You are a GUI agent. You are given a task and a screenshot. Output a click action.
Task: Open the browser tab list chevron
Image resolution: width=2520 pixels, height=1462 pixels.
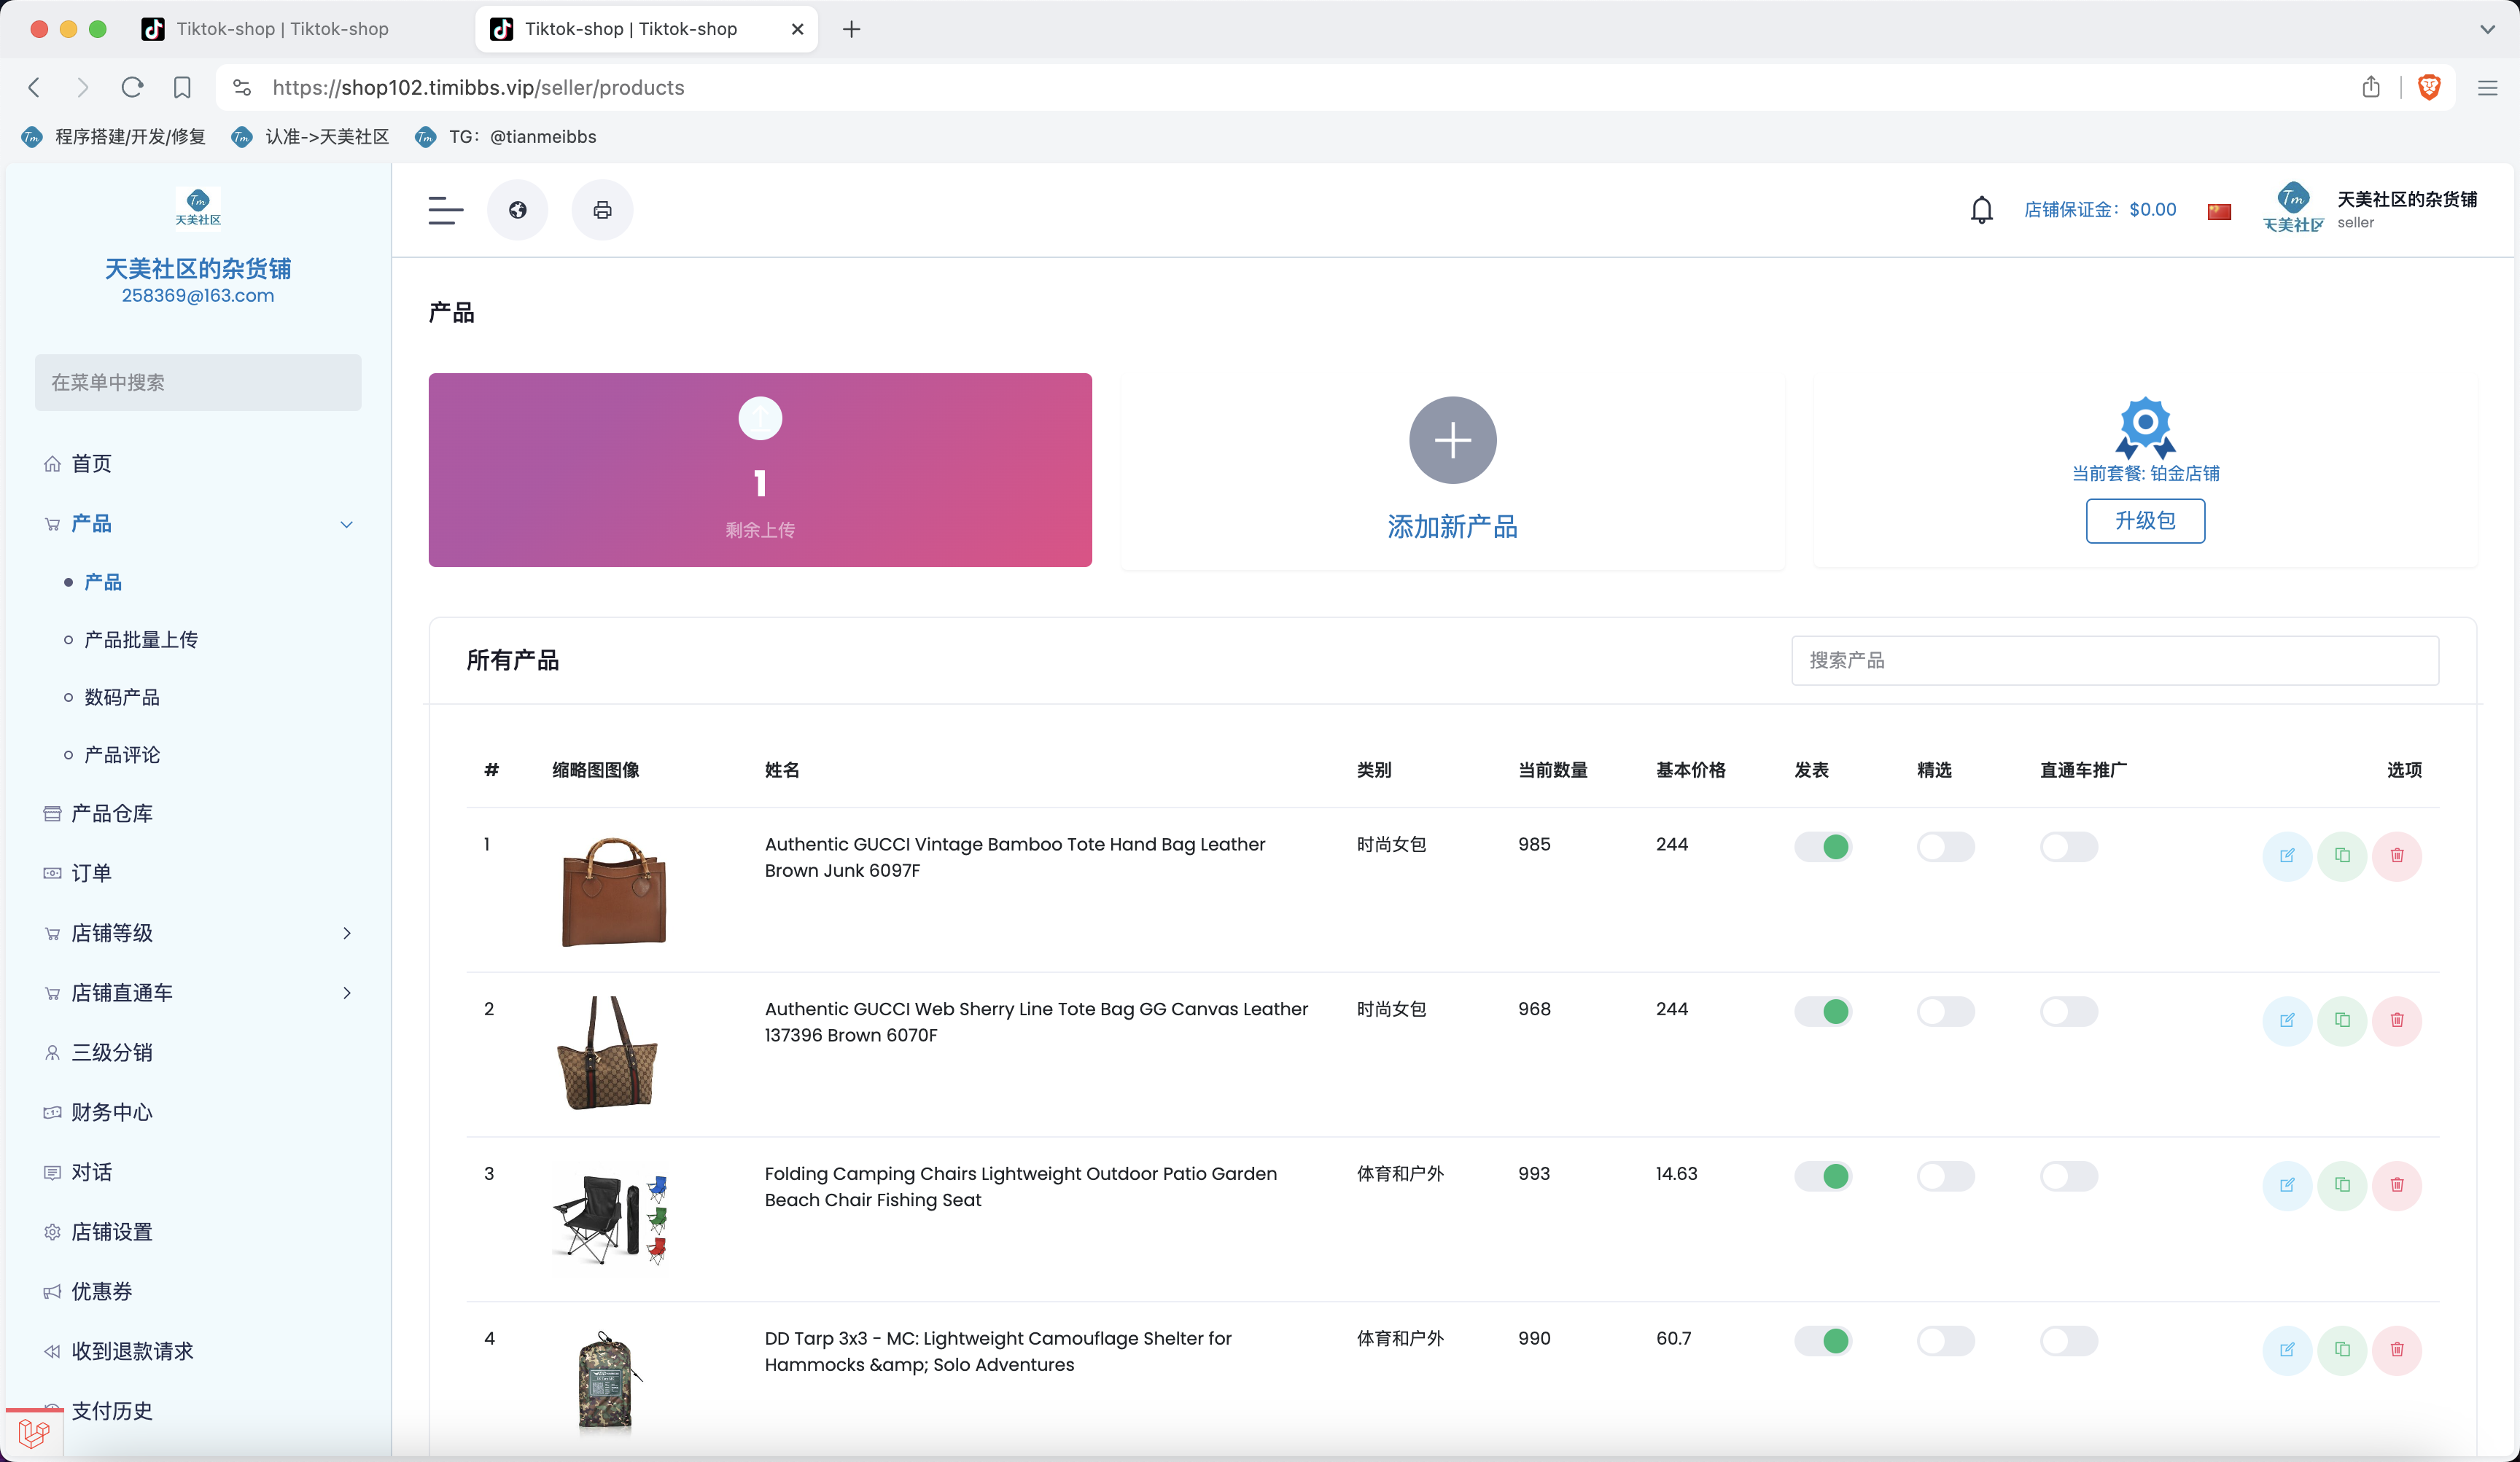pos(2487,29)
